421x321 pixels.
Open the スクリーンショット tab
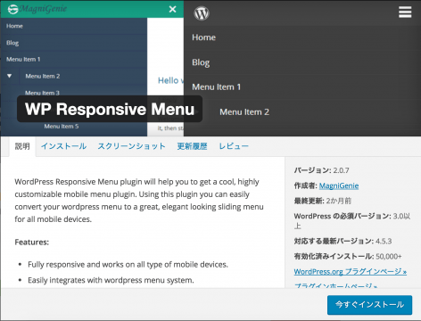[131, 146]
